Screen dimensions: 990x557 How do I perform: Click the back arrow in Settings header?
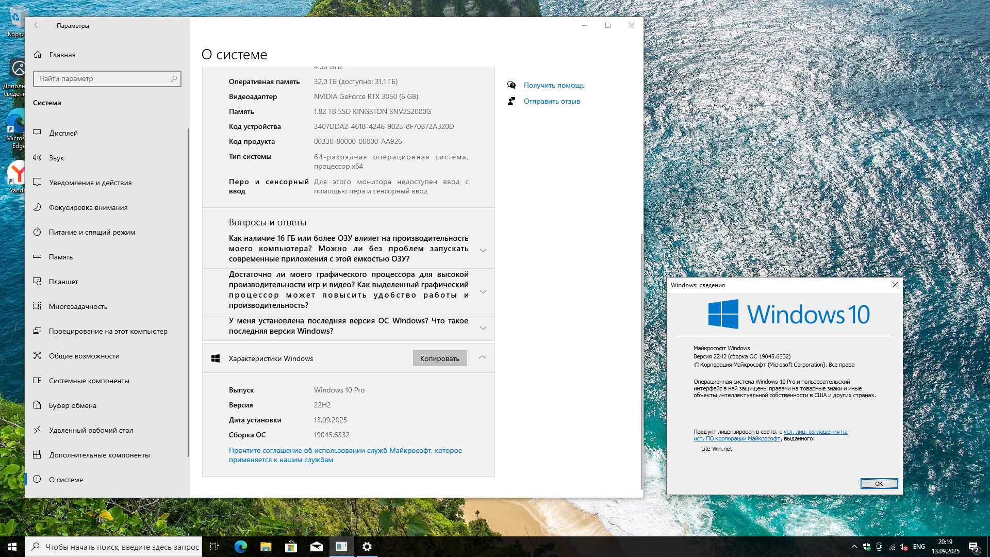[37, 25]
